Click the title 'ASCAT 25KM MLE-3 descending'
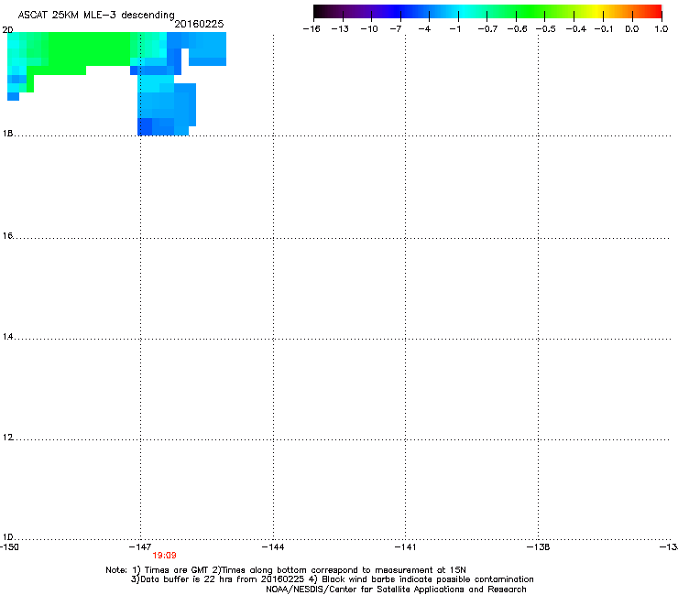Screen dimensions: 678x595 pos(96,15)
